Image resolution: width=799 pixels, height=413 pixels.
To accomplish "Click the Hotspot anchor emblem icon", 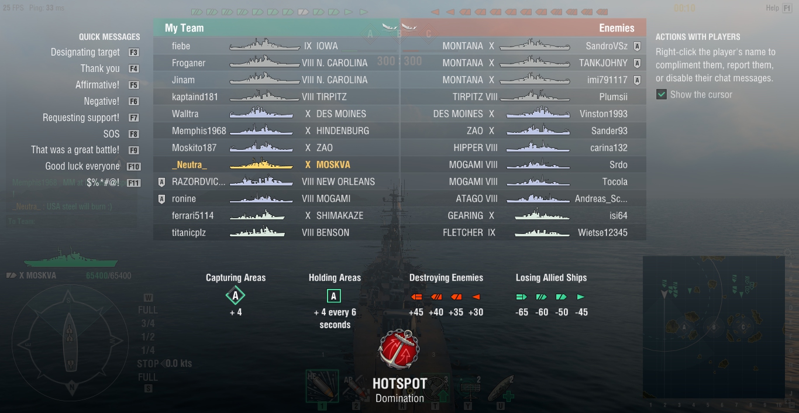I will [x=399, y=349].
